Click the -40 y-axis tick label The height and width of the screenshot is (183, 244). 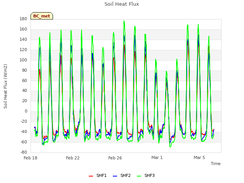pyautogui.click(x=24, y=132)
